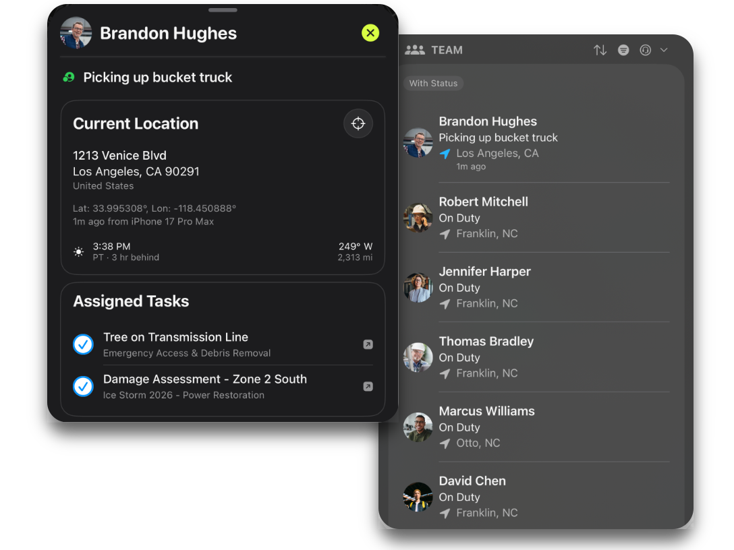Uncheck the Damage Assessment - Zone 2 South task
Image resolution: width=734 pixels, height=550 pixels.
coord(83,386)
